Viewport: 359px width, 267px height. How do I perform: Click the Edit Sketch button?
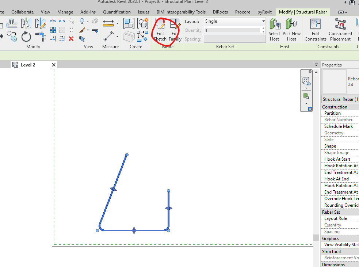tap(160, 30)
